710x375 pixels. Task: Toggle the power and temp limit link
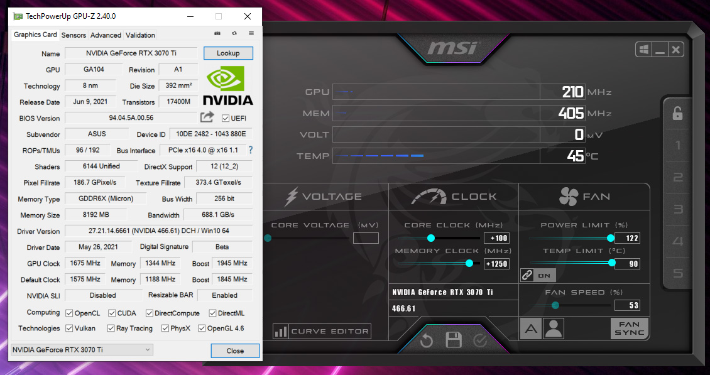pos(538,275)
